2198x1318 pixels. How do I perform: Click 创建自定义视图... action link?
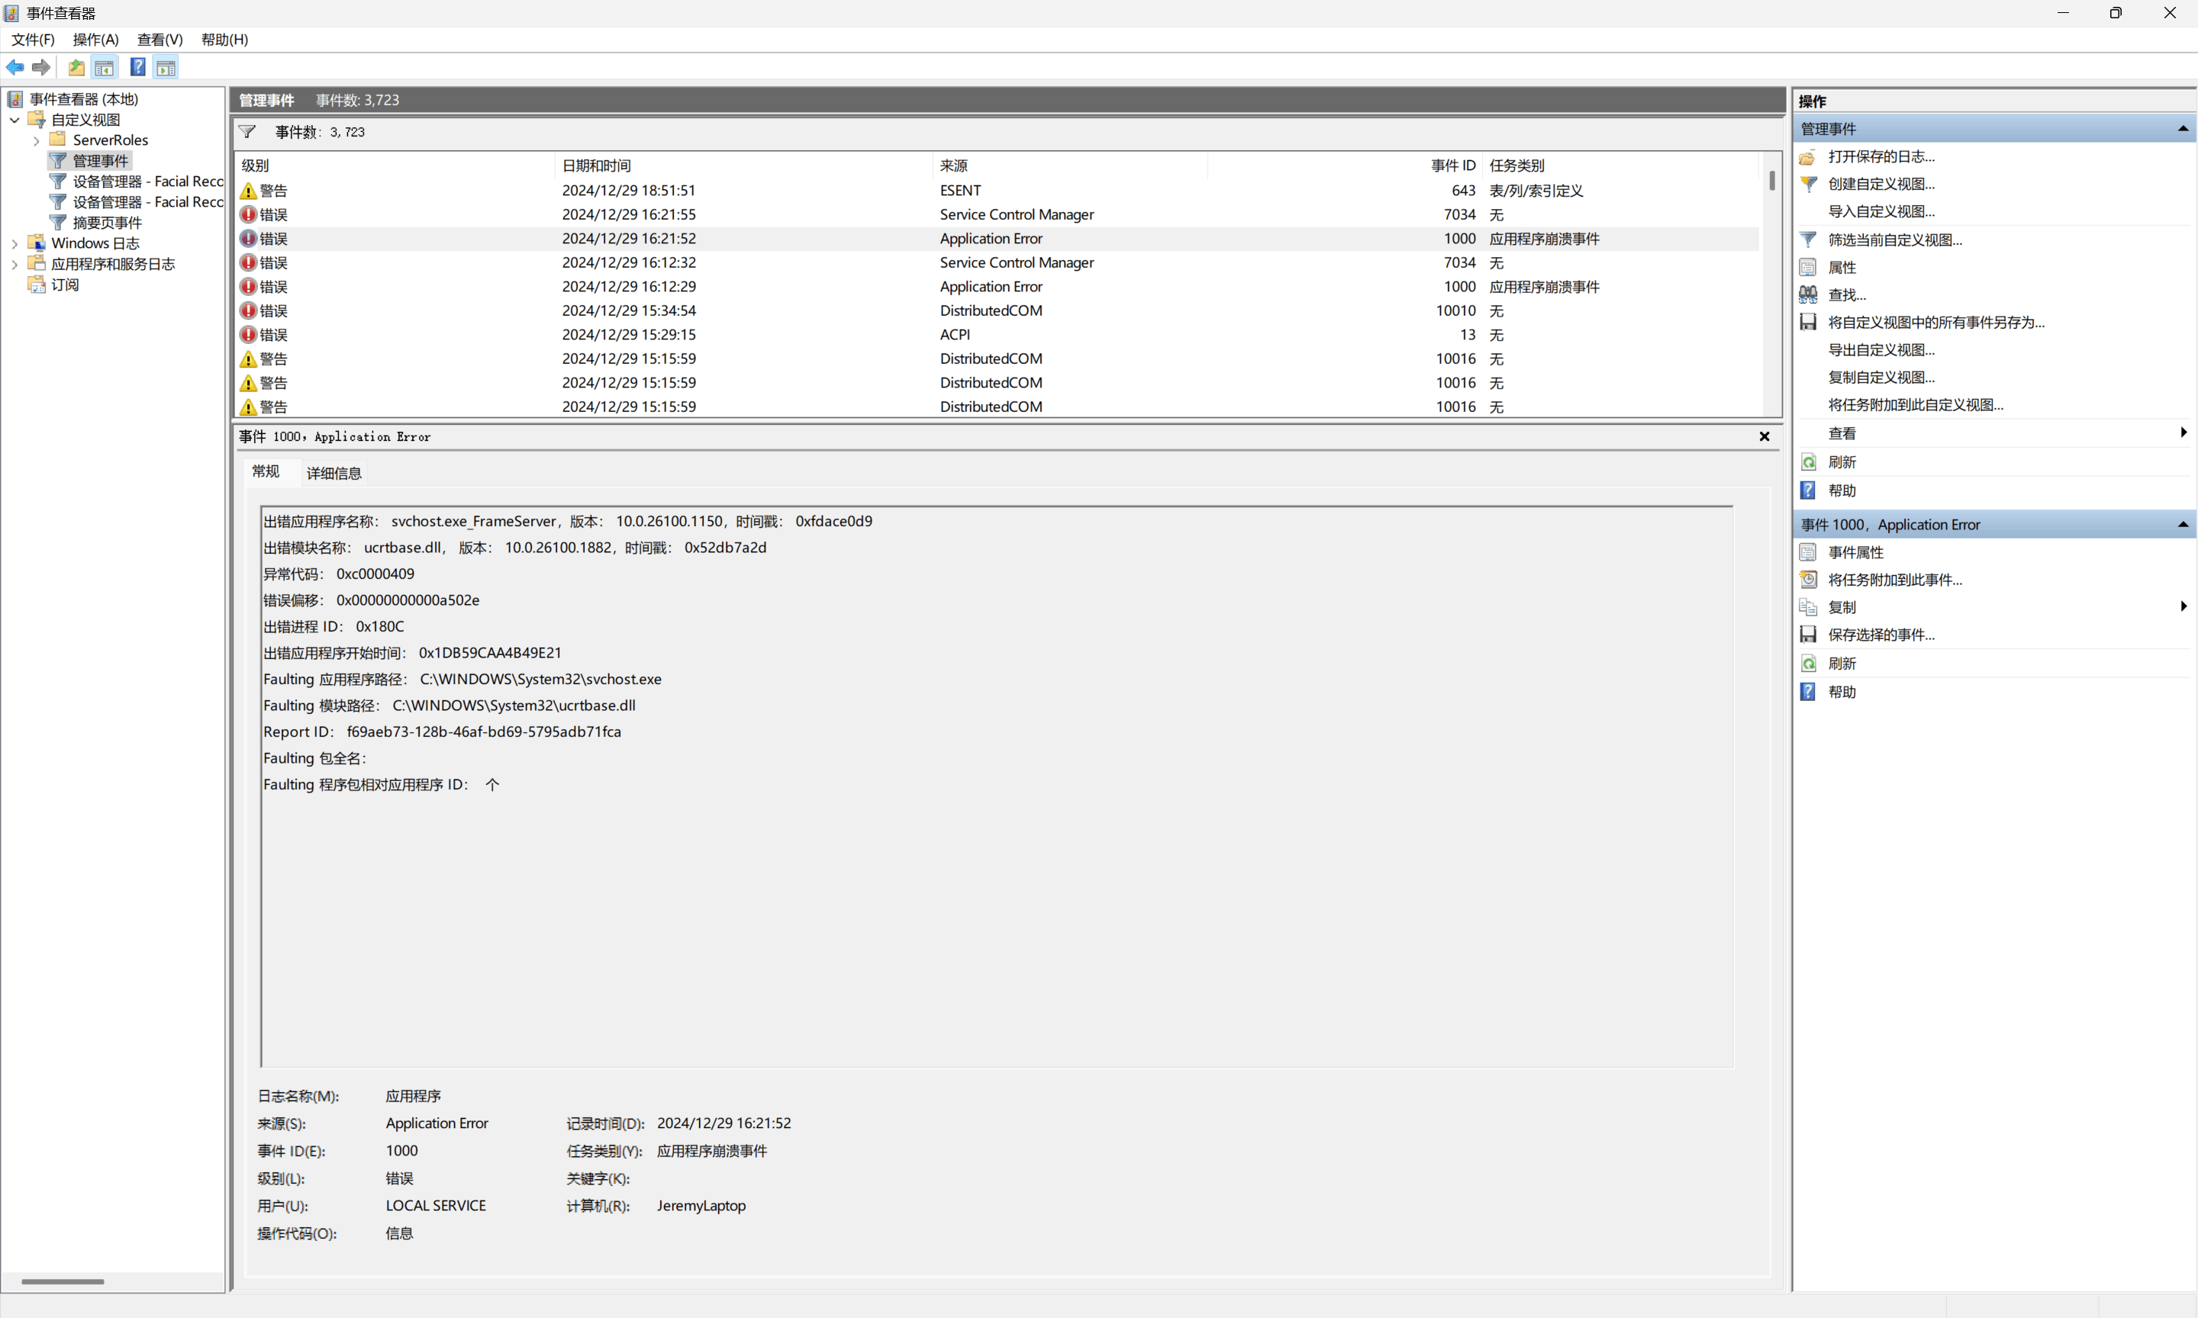tap(1881, 184)
